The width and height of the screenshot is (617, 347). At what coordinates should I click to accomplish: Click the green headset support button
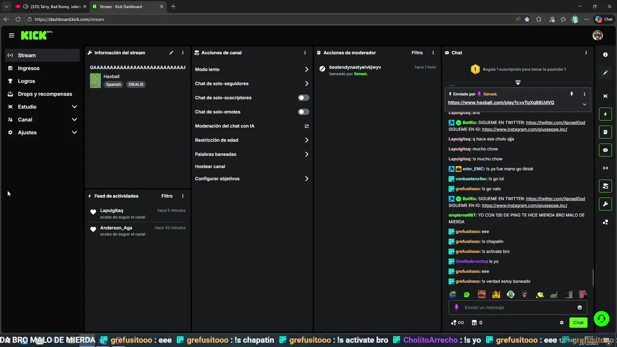point(601,319)
